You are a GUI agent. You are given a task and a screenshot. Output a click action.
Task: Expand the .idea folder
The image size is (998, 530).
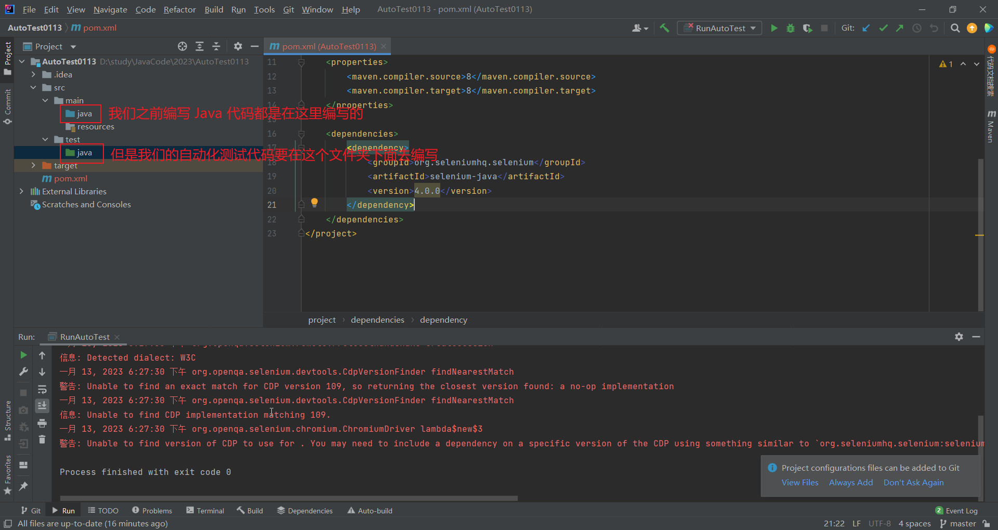pos(33,74)
